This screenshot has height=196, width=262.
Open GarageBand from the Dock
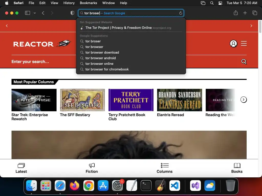pyautogui.click(x=160, y=186)
